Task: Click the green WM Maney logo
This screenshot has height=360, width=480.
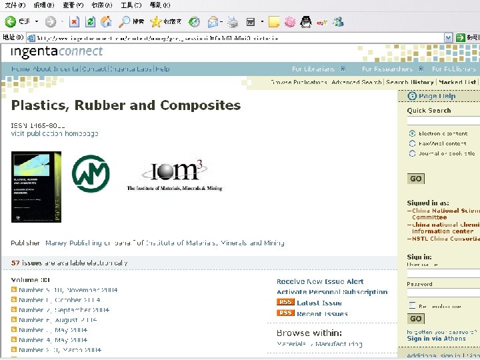Action: tap(91, 173)
